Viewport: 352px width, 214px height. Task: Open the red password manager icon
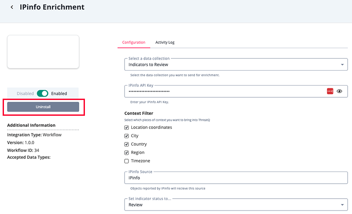pyautogui.click(x=330, y=91)
